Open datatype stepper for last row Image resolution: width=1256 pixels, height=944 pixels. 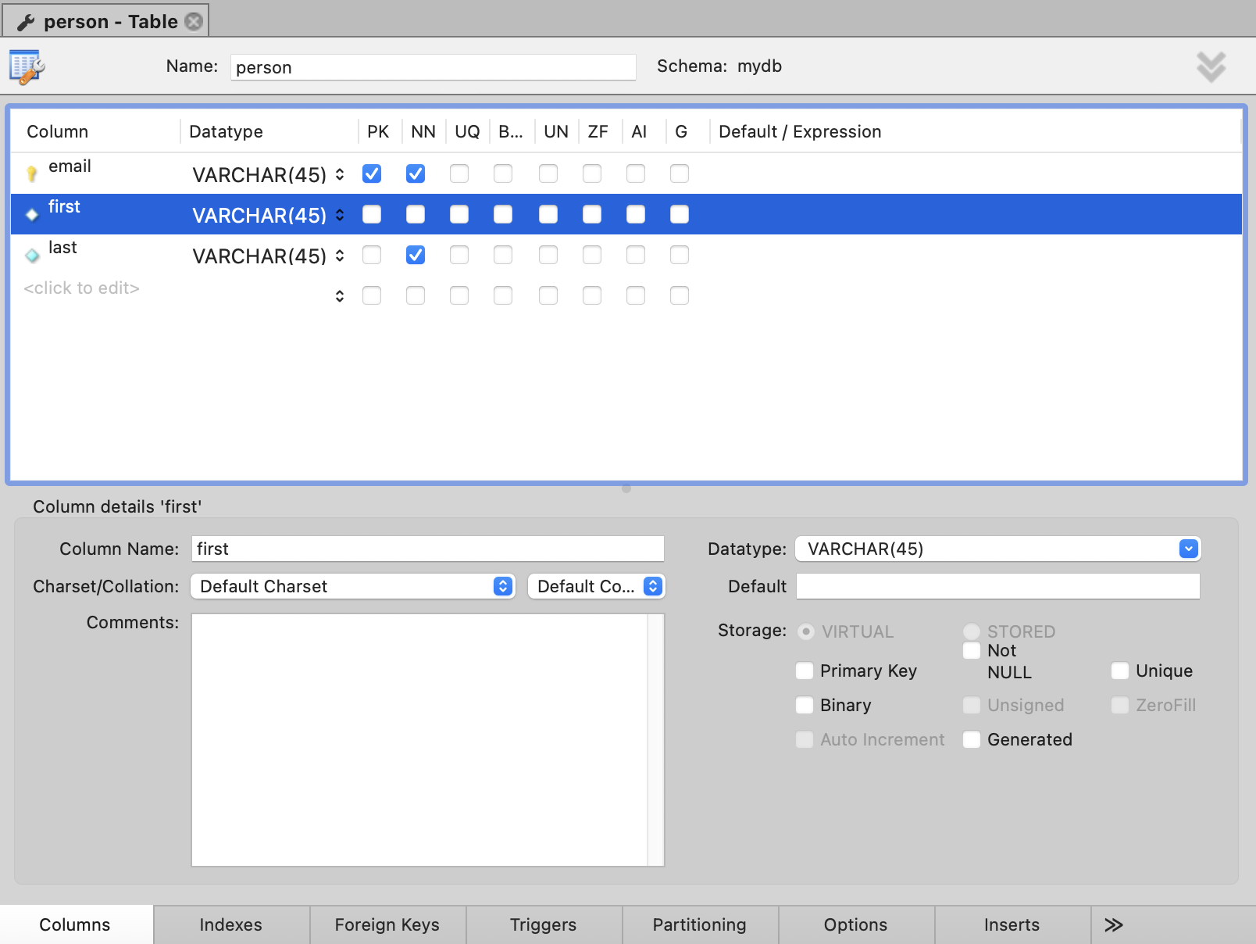click(x=340, y=256)
